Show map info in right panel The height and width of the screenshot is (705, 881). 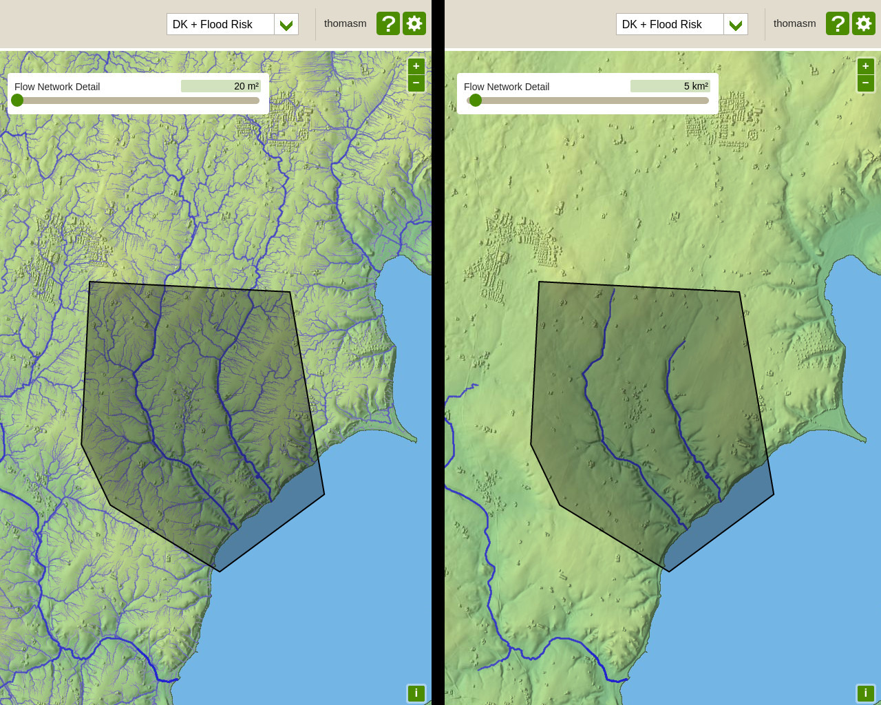click(x=865, y=693)
